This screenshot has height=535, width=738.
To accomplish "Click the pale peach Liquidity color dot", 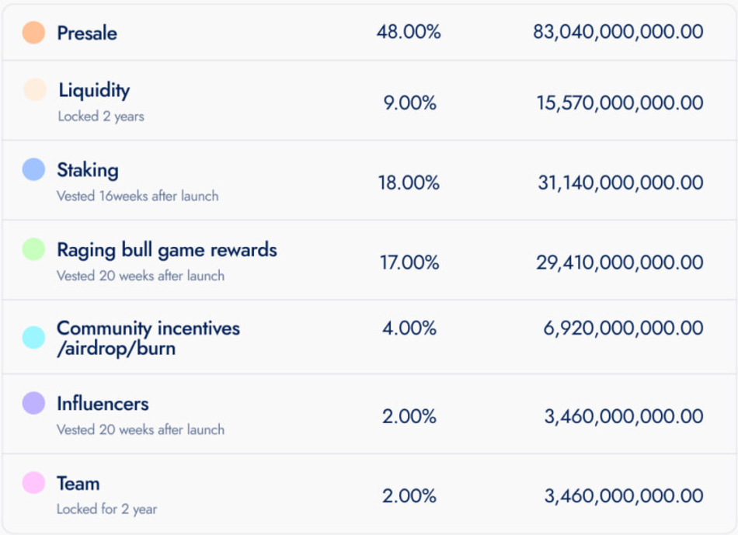I will pyautogui.click(x=35, y=89).
